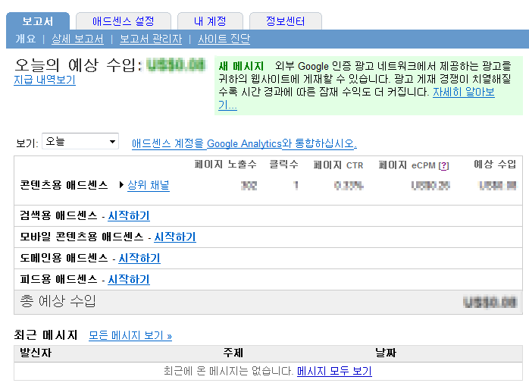Click the eCPM [?] help icon
This screenshot has height=383, width=529.
point(443,166)
